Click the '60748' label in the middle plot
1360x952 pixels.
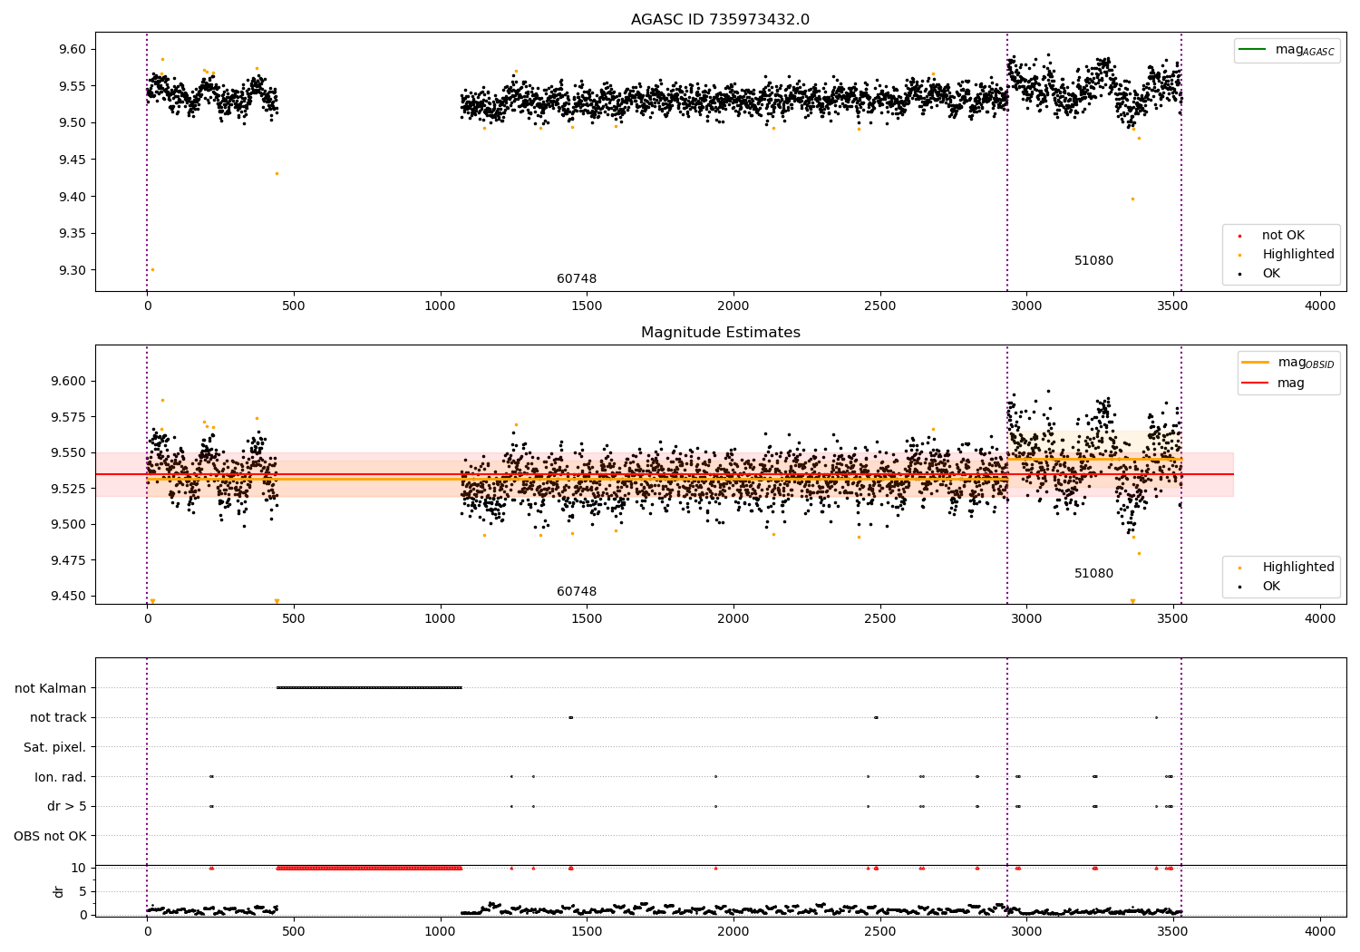577,592
